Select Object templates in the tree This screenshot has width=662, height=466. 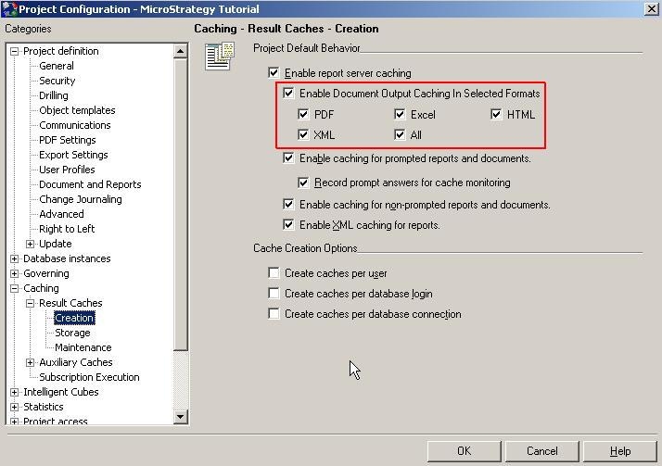pos(77,110)
